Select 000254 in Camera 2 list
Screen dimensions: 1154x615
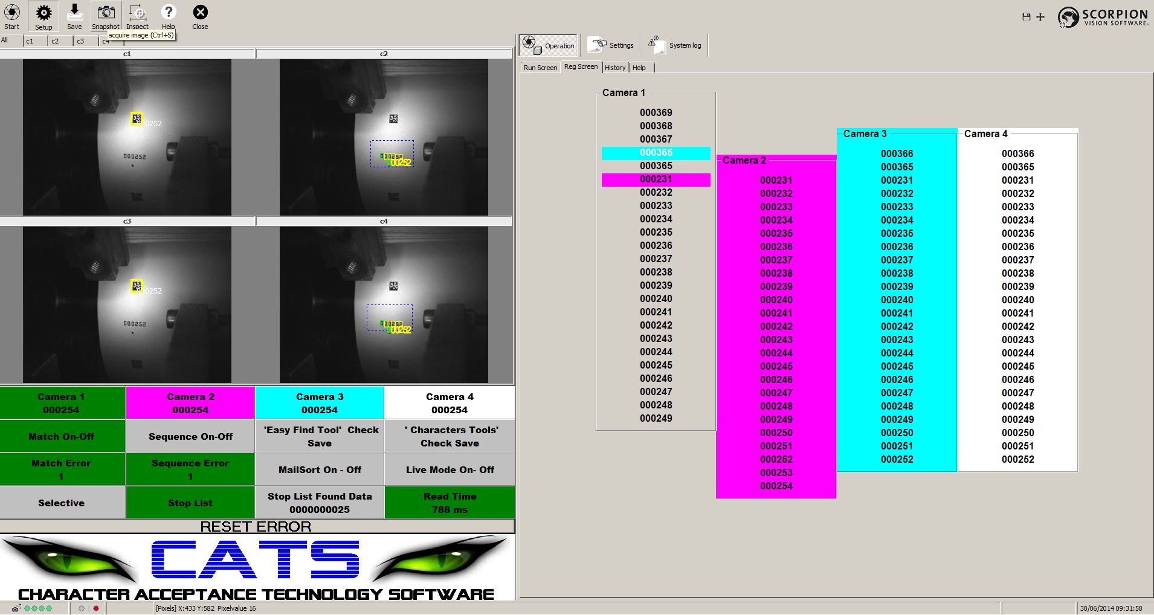[776, 486]
